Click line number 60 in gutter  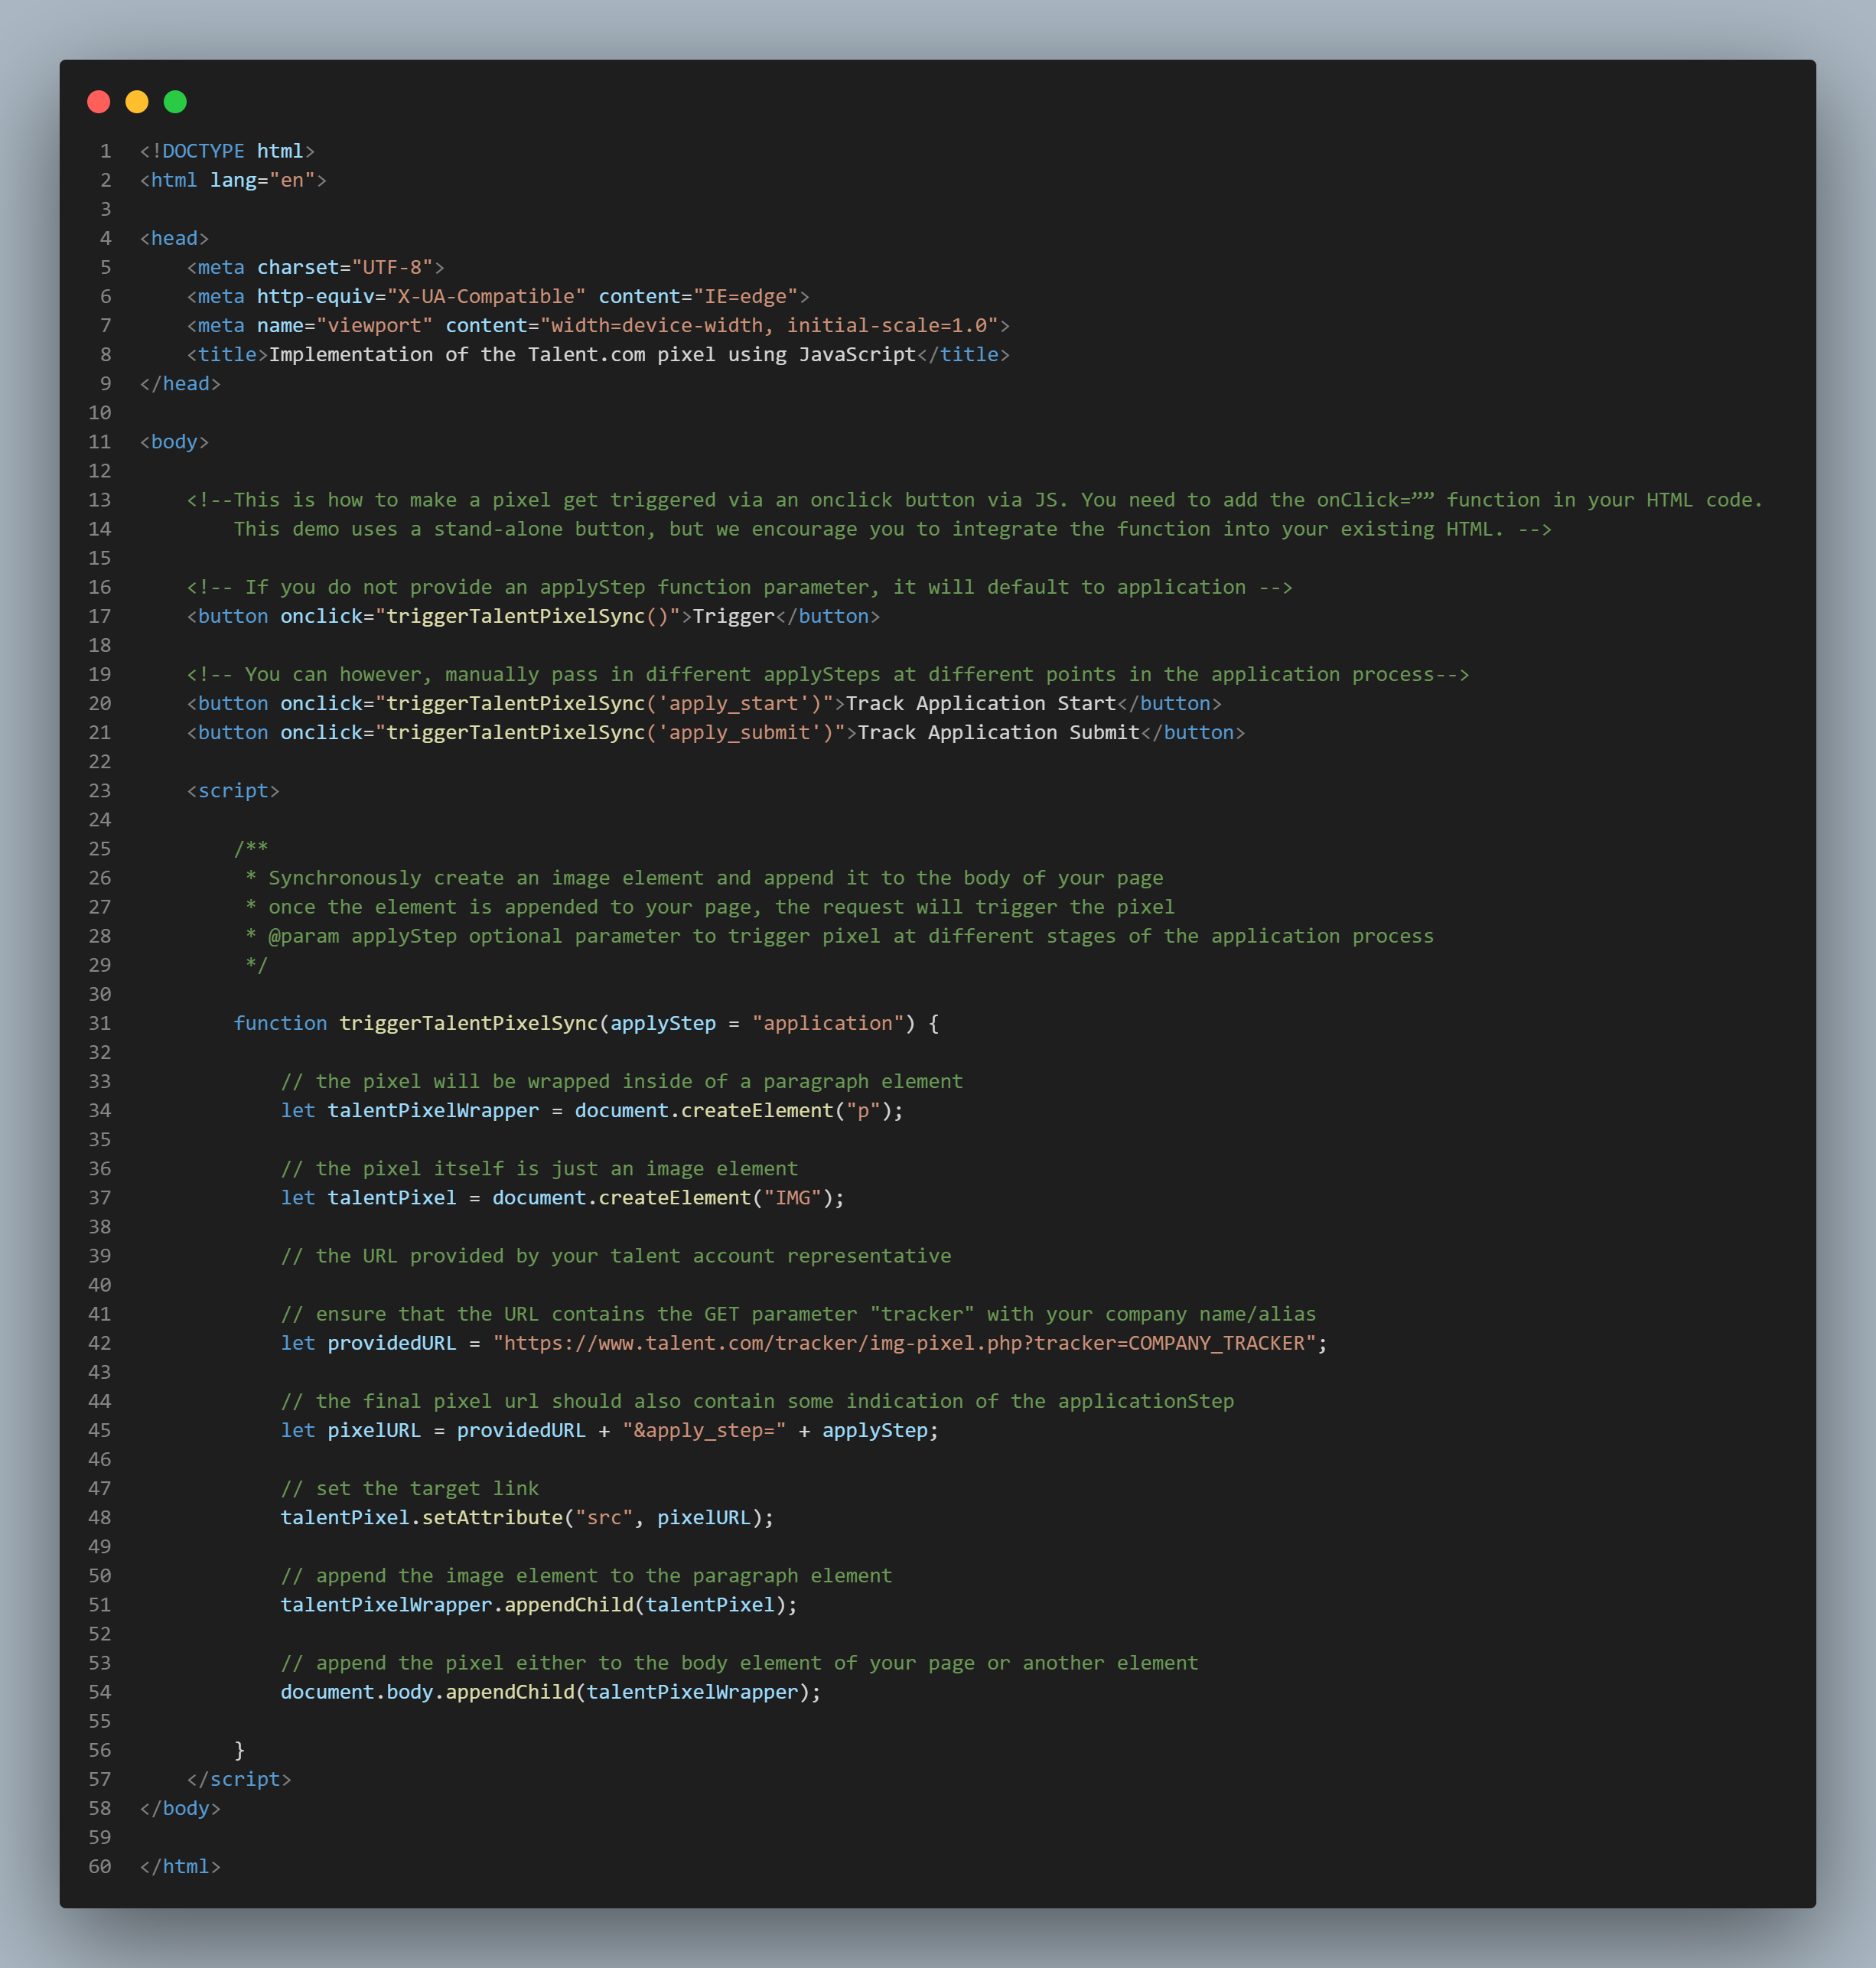(x=100, y=1867)
